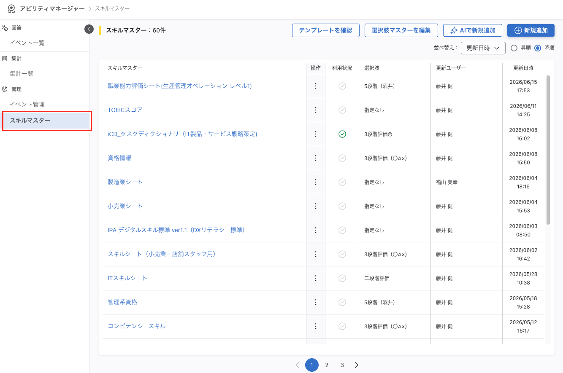
Task: Open the three-dot menu for 職業能力評価シート row
Action: [x=315, y=86]
